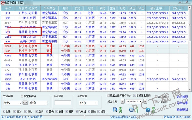
Task: Click 数据库版本:20150815 status text
Action: (177, 117)
